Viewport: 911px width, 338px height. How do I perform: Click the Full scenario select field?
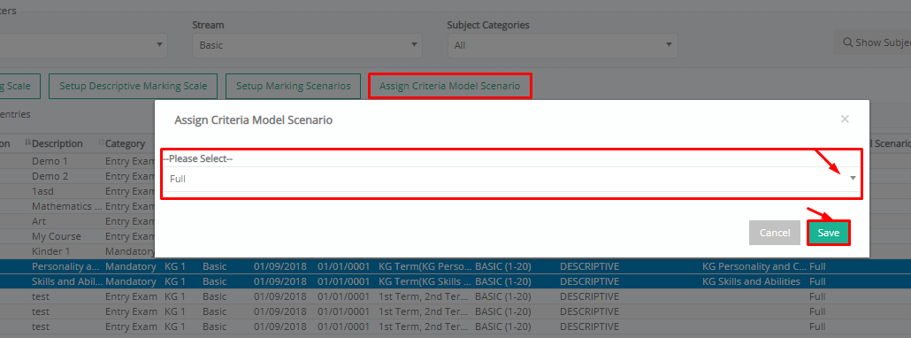(x=511, y=179)
